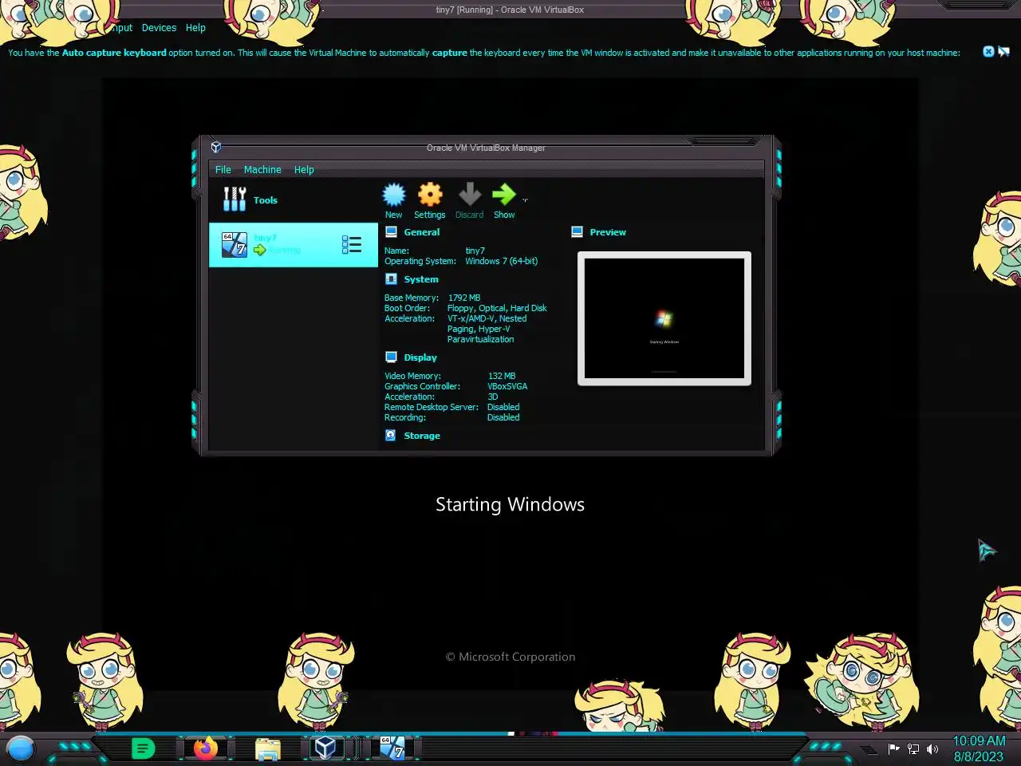This screenshot has height=766, width=1021.
Task: Click the Recording label
Action: [405, 418]
